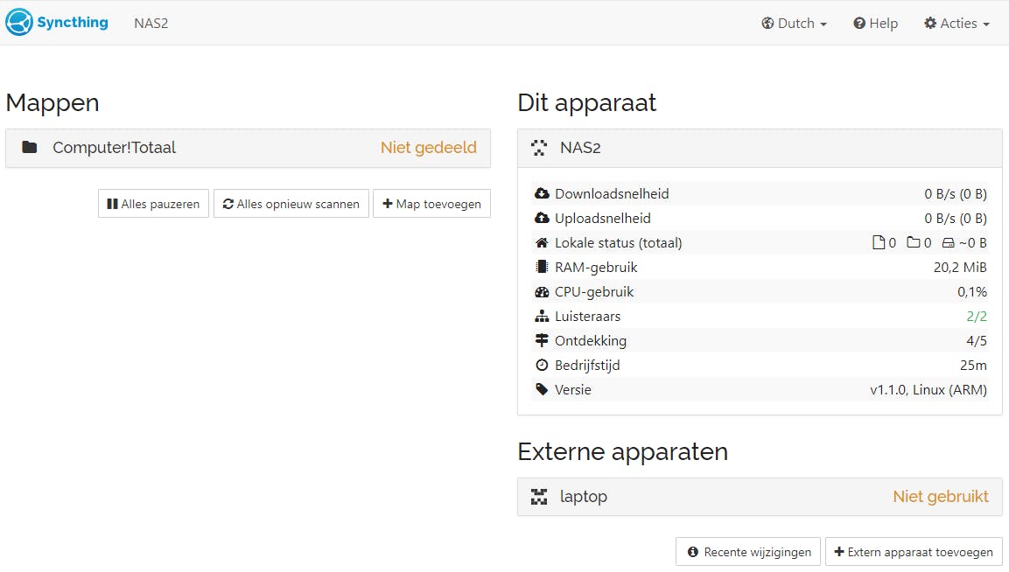Click the download speed cloud icon
Screen dimensions: 1009x572
pos(542,193)
